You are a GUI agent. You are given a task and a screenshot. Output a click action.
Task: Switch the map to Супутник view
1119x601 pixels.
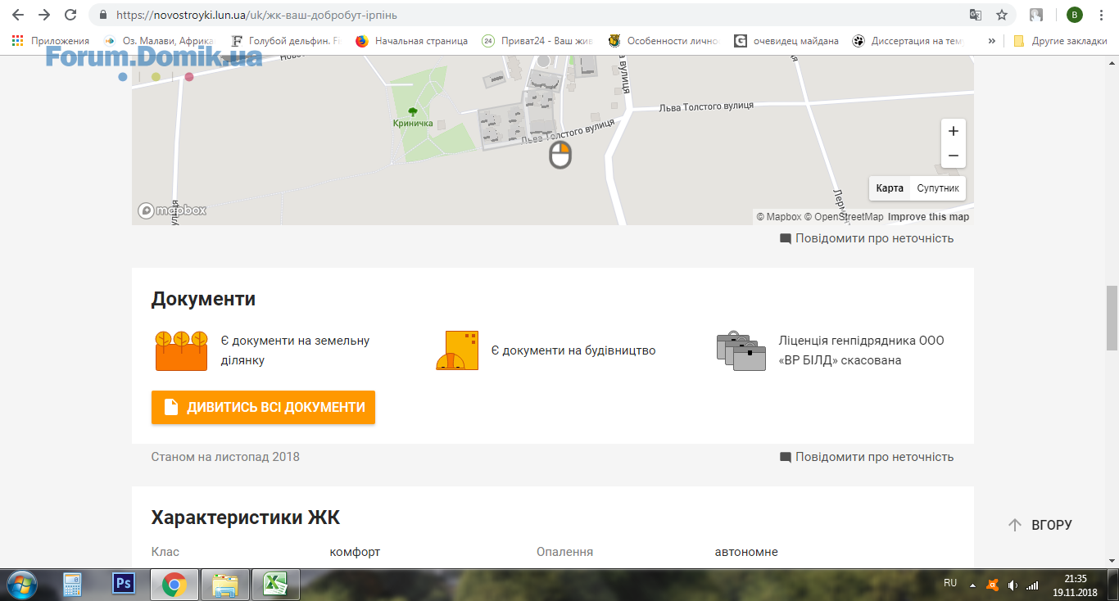(x=938, y=188)
